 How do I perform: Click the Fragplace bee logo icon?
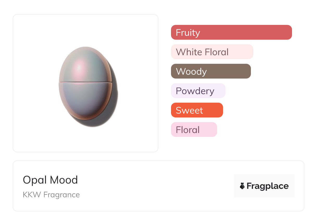(242, 186)
